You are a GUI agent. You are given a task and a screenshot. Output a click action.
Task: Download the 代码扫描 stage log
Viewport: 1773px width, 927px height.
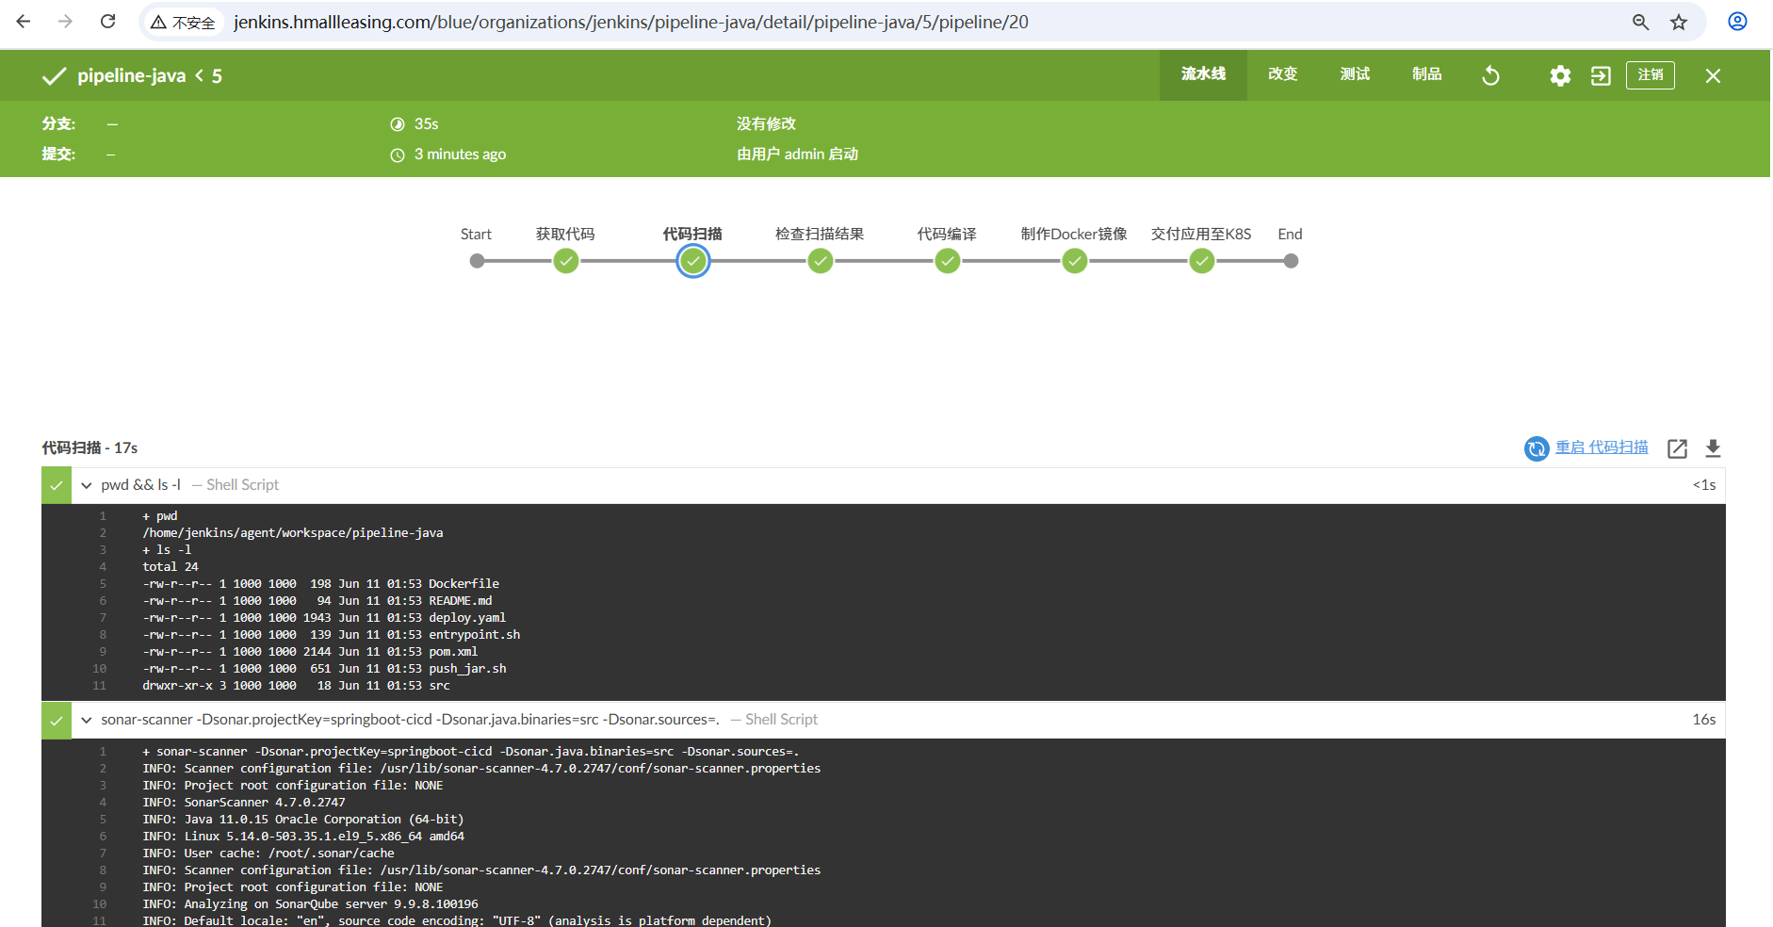point(1713,448)
